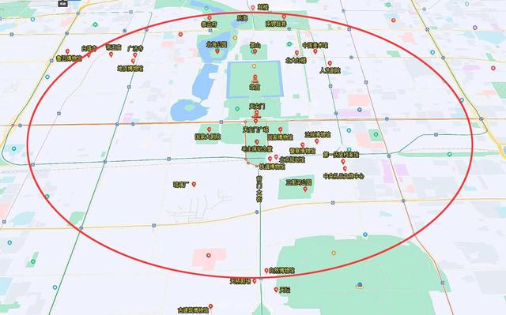Click the 钟鼓楼 pin near the top
Screen dimensions: 506x315
click(x=253, y=8)
